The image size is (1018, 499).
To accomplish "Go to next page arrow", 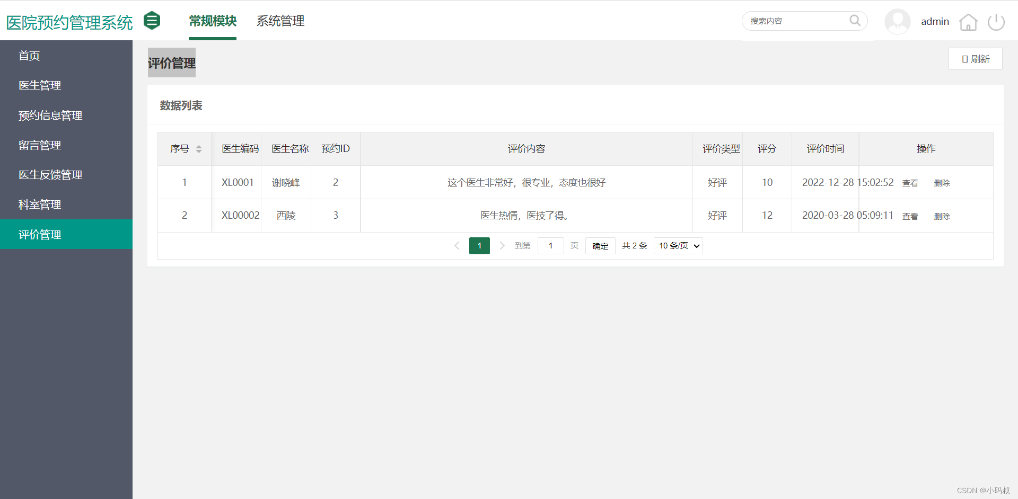I will tap(502, 246).
